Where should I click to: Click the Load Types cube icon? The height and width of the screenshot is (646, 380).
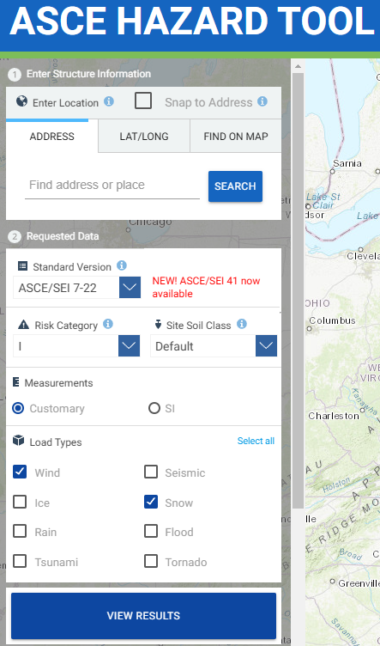19,441
